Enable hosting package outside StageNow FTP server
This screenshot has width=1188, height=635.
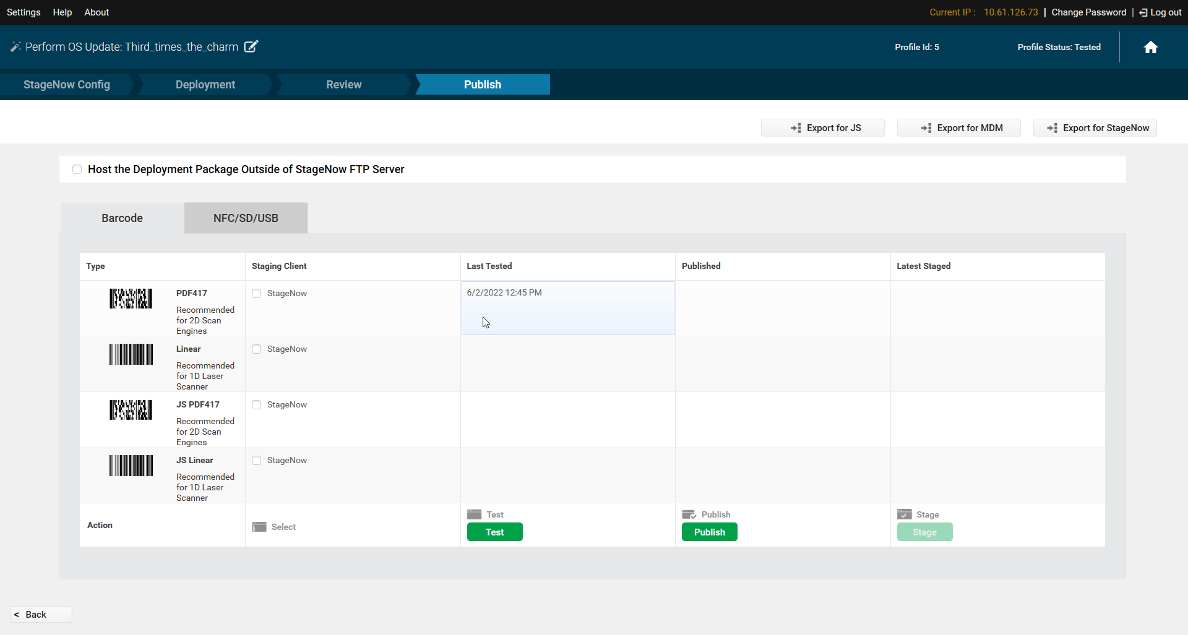click(x=77, y=169)
